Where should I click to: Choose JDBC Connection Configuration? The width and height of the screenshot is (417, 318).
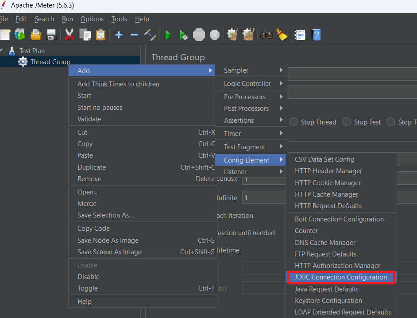click(341, 277)
